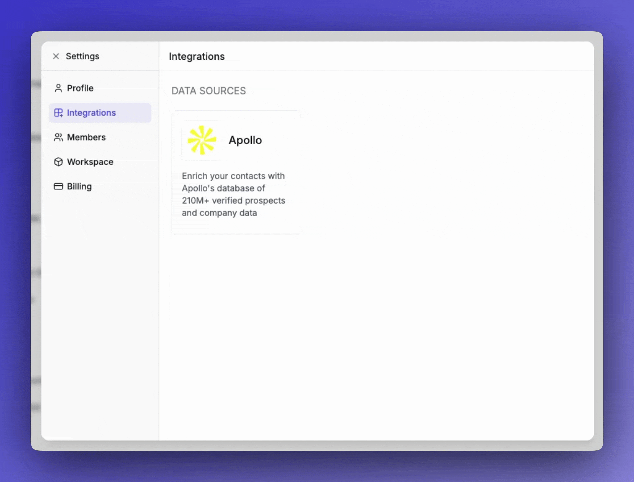Screen dimensions: 634x482
Task: Click the Integrations grid icon in sidebar
Action: (x=58, y=113)
